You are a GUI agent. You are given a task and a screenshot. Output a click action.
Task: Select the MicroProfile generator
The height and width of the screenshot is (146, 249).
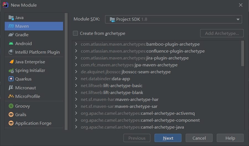(x=34, y=96)
